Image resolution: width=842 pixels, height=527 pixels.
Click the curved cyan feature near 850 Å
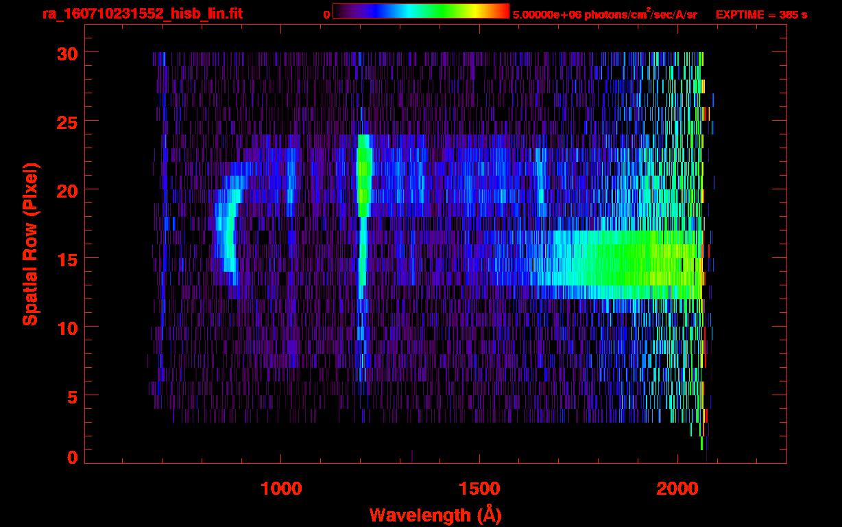(x=226, y=233)
